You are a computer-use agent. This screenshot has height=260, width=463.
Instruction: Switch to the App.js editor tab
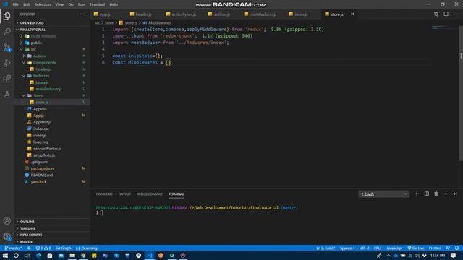pos(104,14)
